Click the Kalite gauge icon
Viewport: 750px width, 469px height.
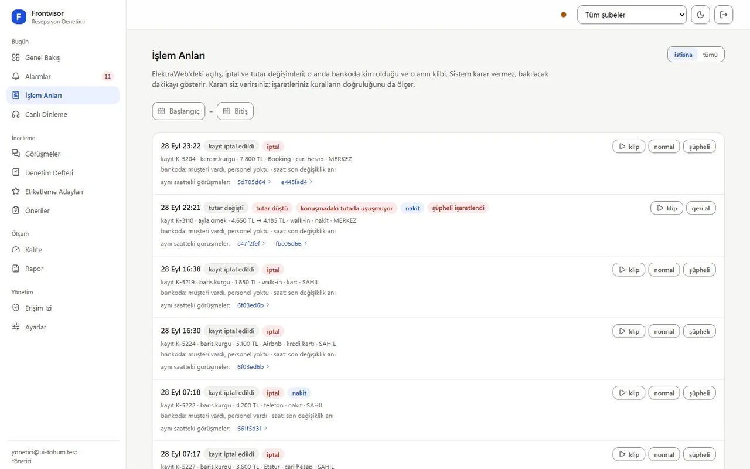tap(16, 250)
